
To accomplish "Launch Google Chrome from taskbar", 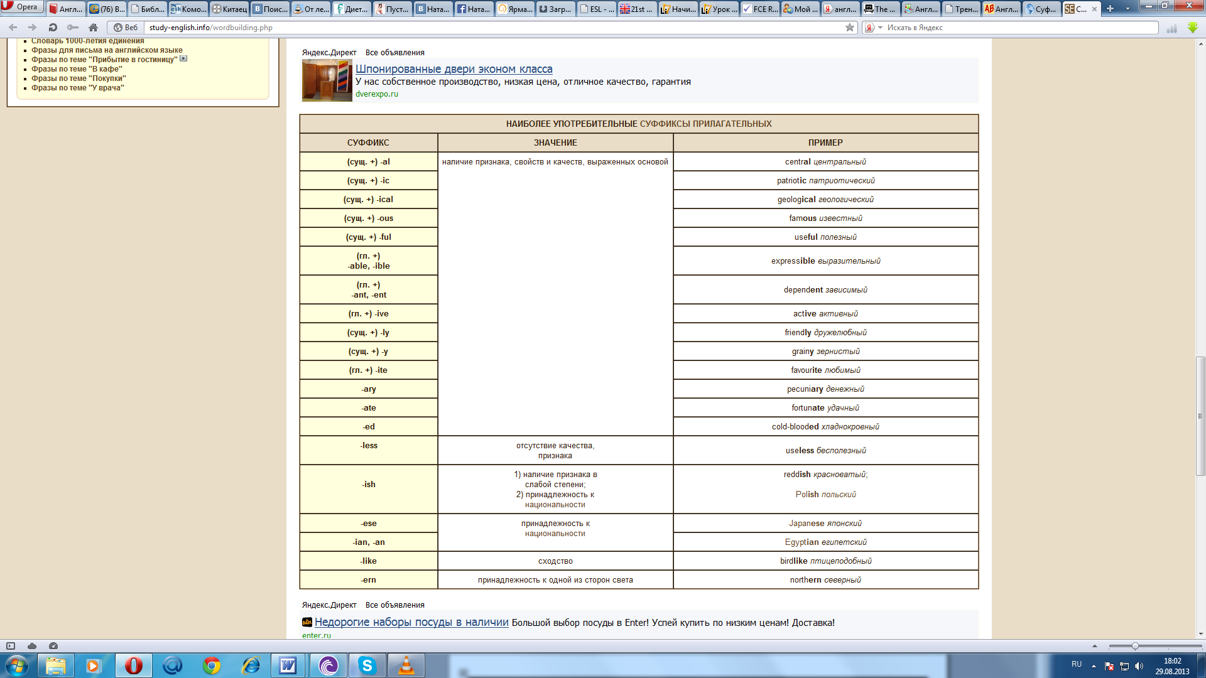I will pyautogui.click(x=211, y=665).
